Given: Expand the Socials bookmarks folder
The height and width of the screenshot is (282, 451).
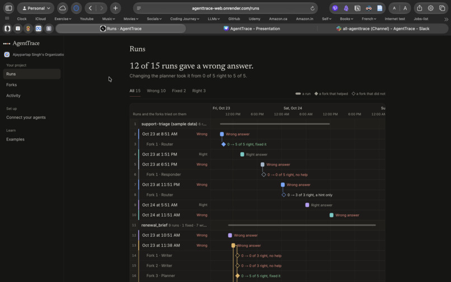Looking at the screenshot, I should point(154,18).
